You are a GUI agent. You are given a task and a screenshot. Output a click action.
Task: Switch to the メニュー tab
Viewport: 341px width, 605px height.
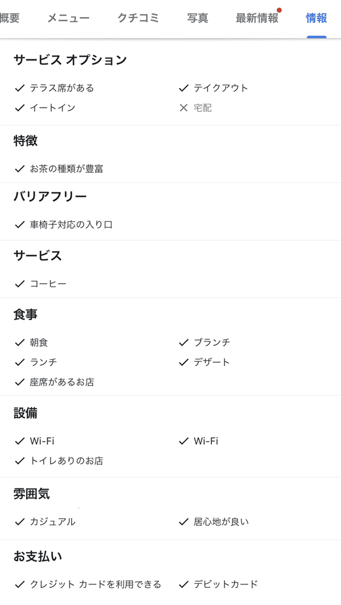tap(68, 18)
